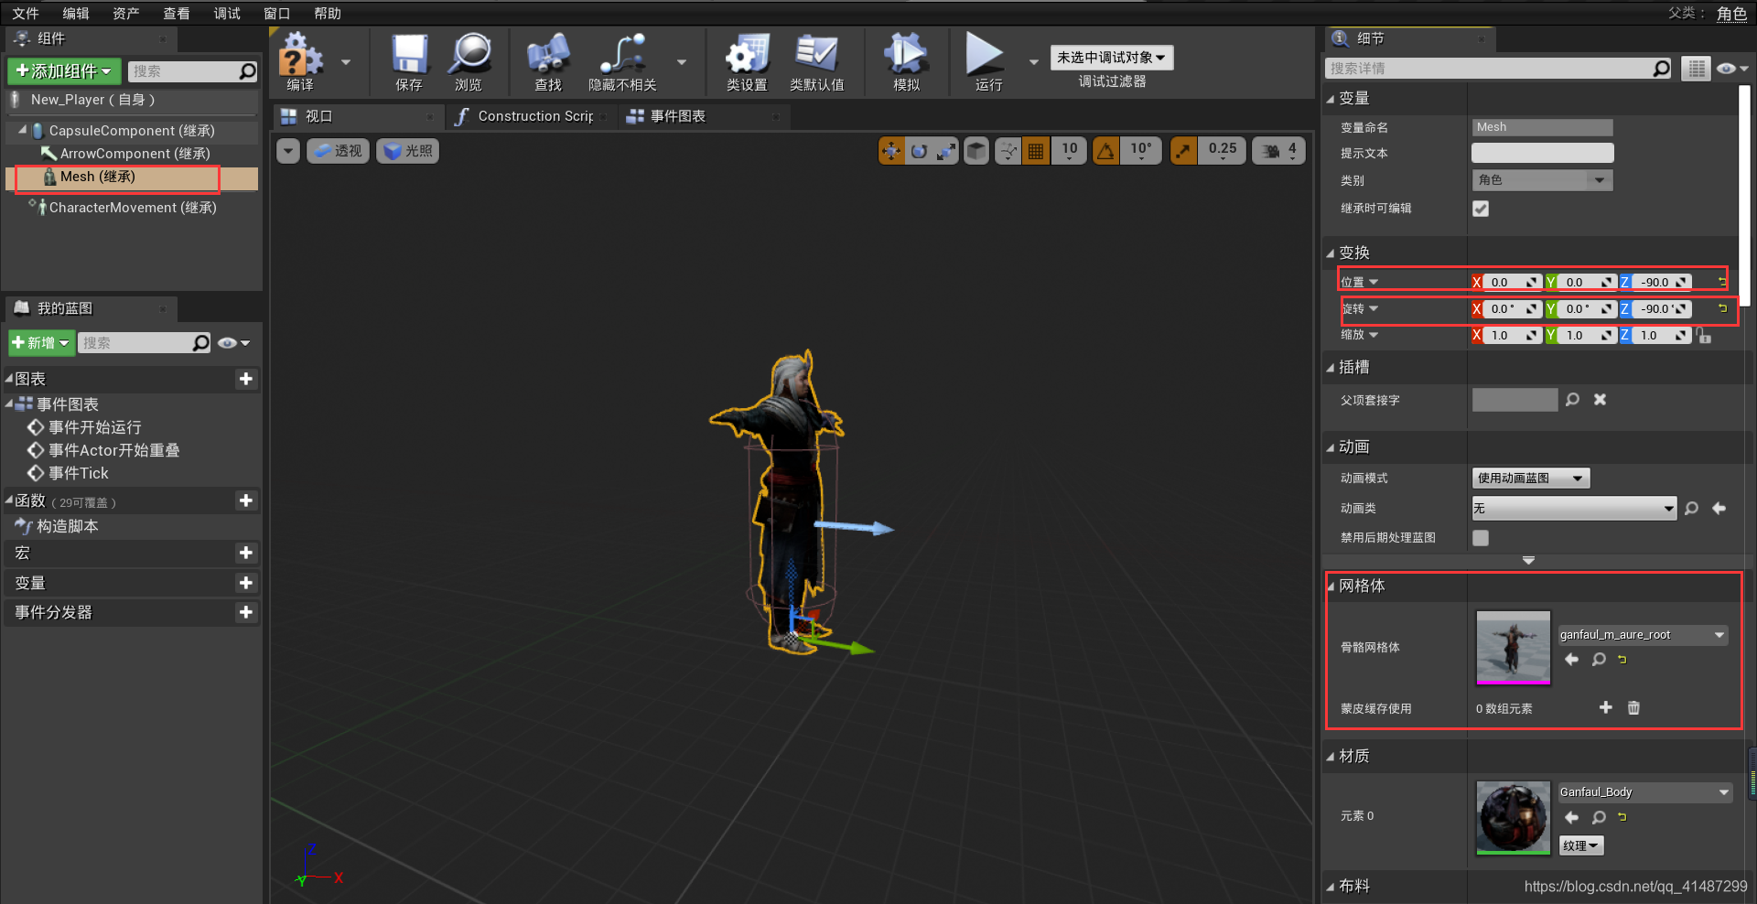The height and width of the screenshot is (904, 1757).
Task: Select ArrowComponent in components tree
Action: click(x=135, y=154)
